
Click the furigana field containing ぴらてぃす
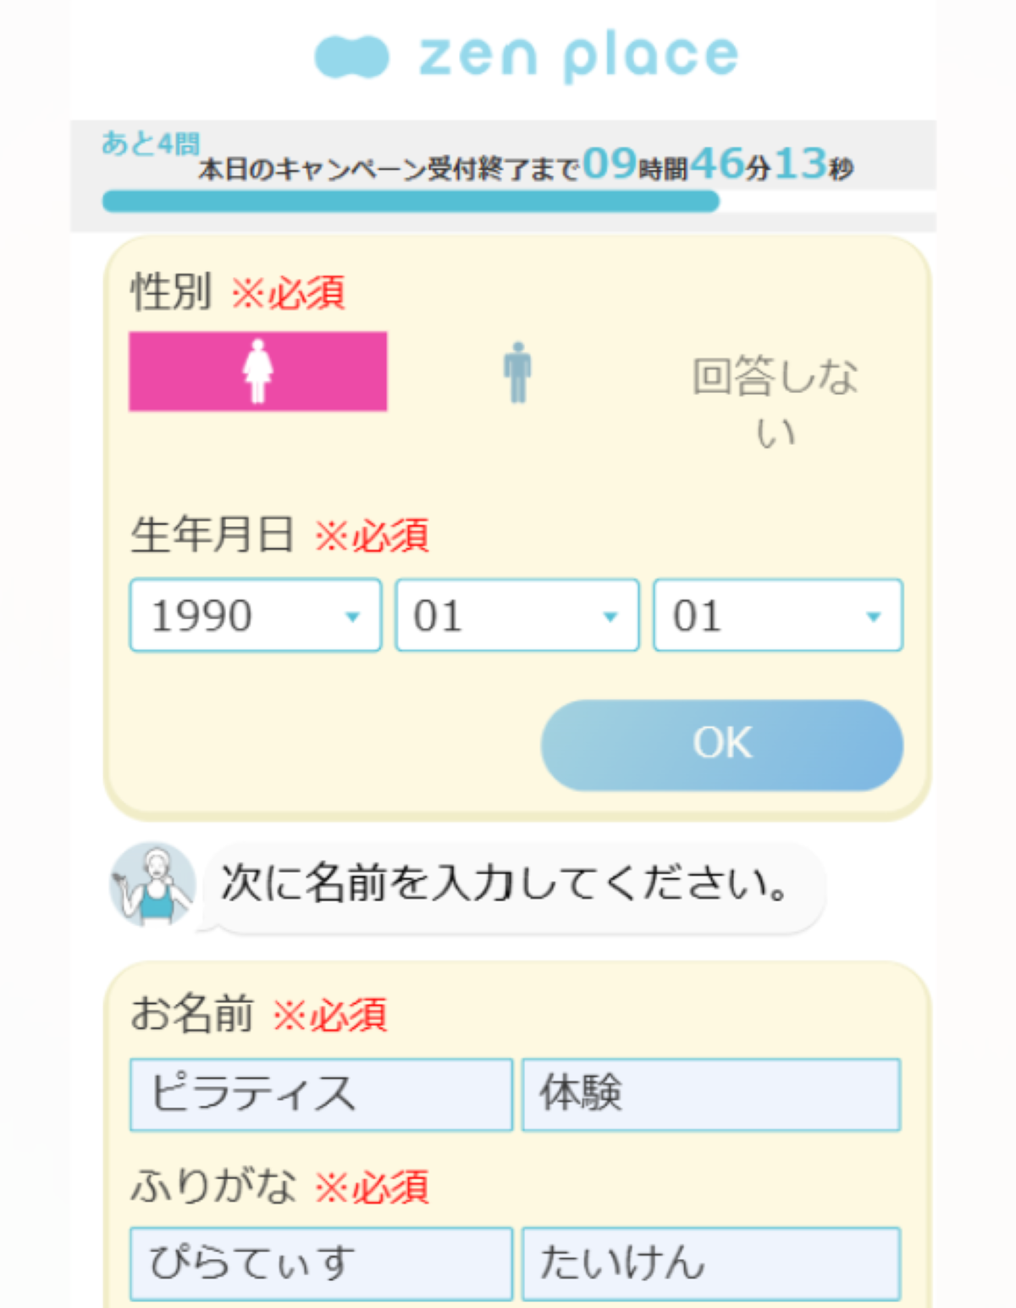321,1262
